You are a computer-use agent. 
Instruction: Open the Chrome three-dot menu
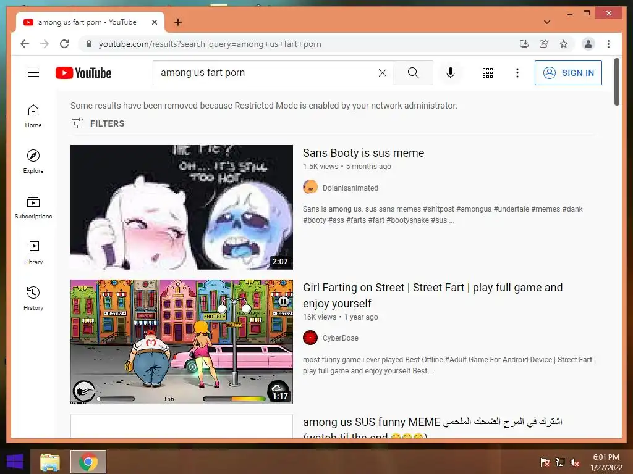pos(608,44)
